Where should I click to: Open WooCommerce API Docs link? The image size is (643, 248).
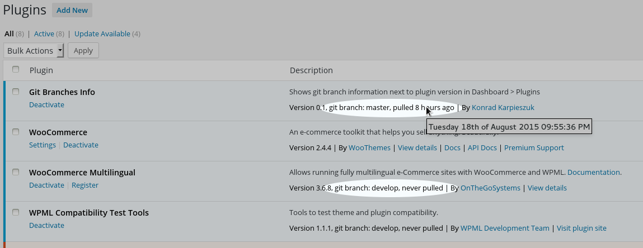pyautogui.click(x=482, y=147)
